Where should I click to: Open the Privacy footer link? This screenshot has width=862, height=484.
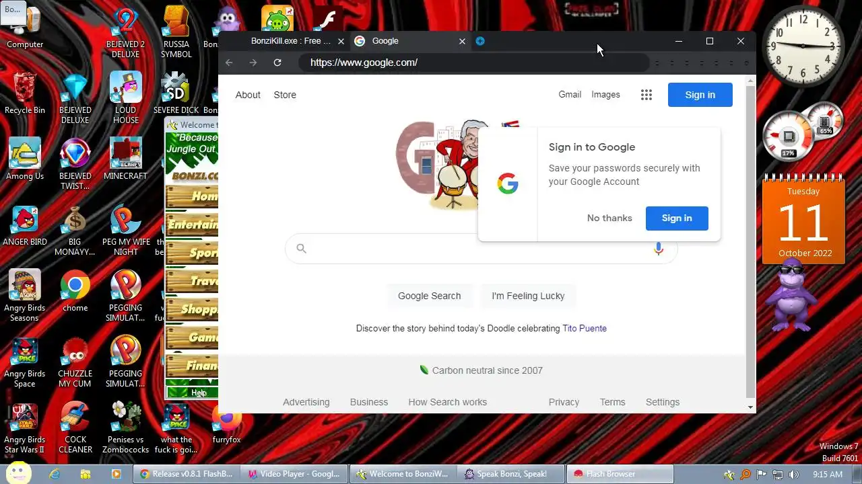pyautogui.click(x=564, y=402)
